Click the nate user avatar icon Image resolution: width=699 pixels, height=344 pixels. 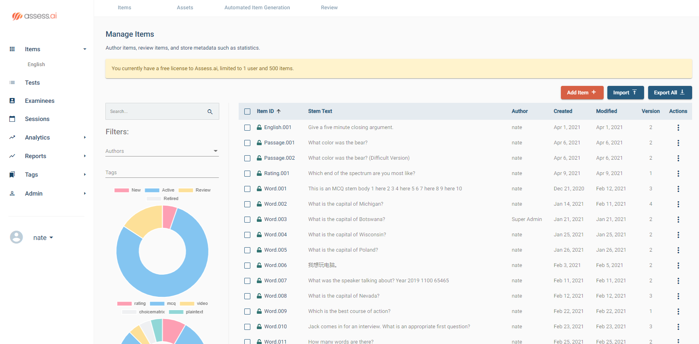(17, 237)
